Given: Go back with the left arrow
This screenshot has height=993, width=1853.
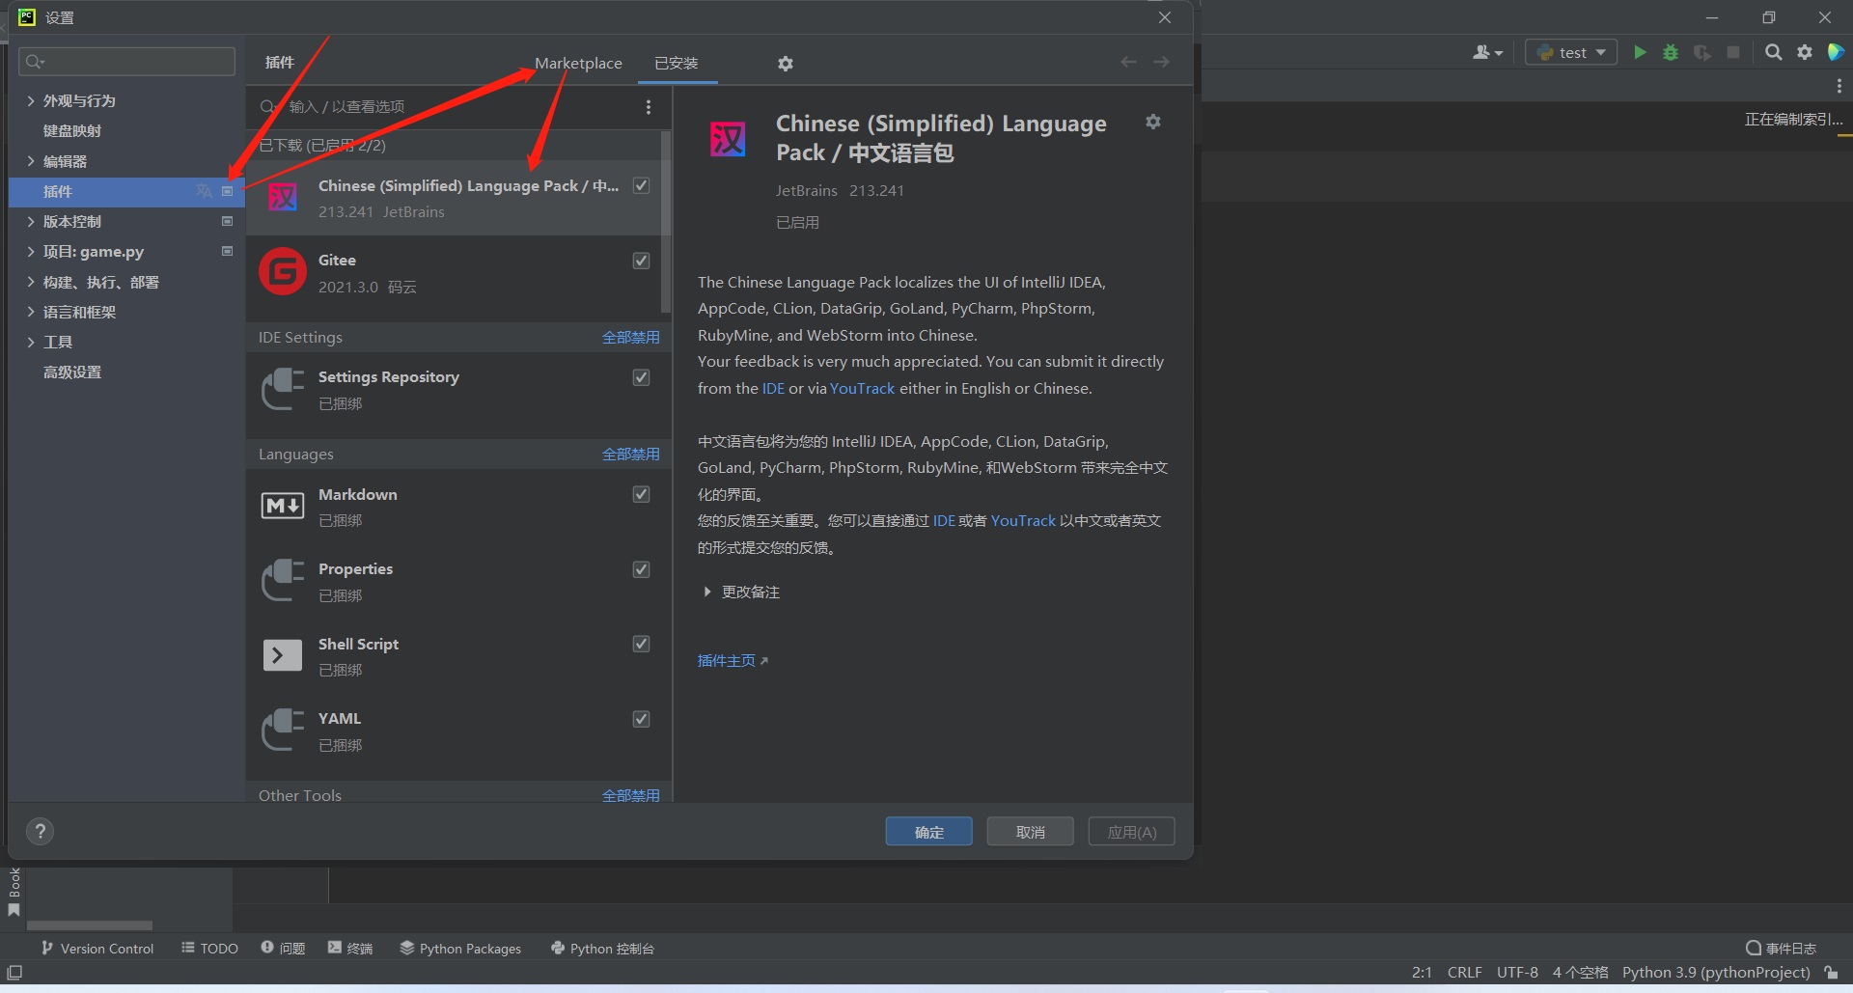Looking at the screenshot, I should pyautogui.click(x=1128, y=62).
